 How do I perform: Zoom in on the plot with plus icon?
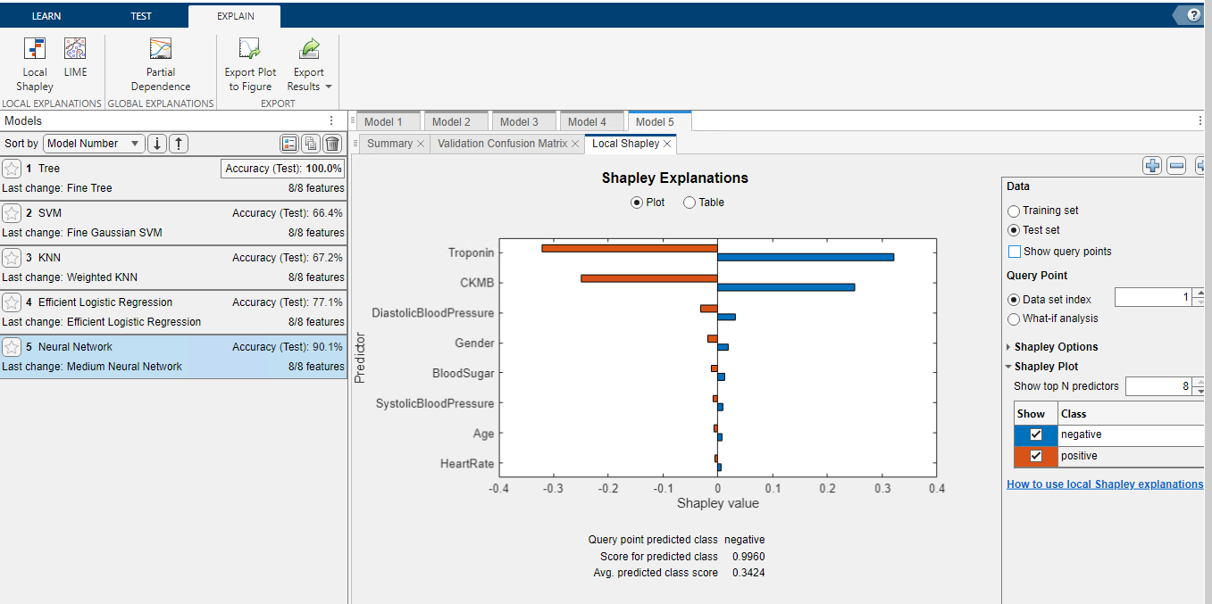coord(1152,165)
